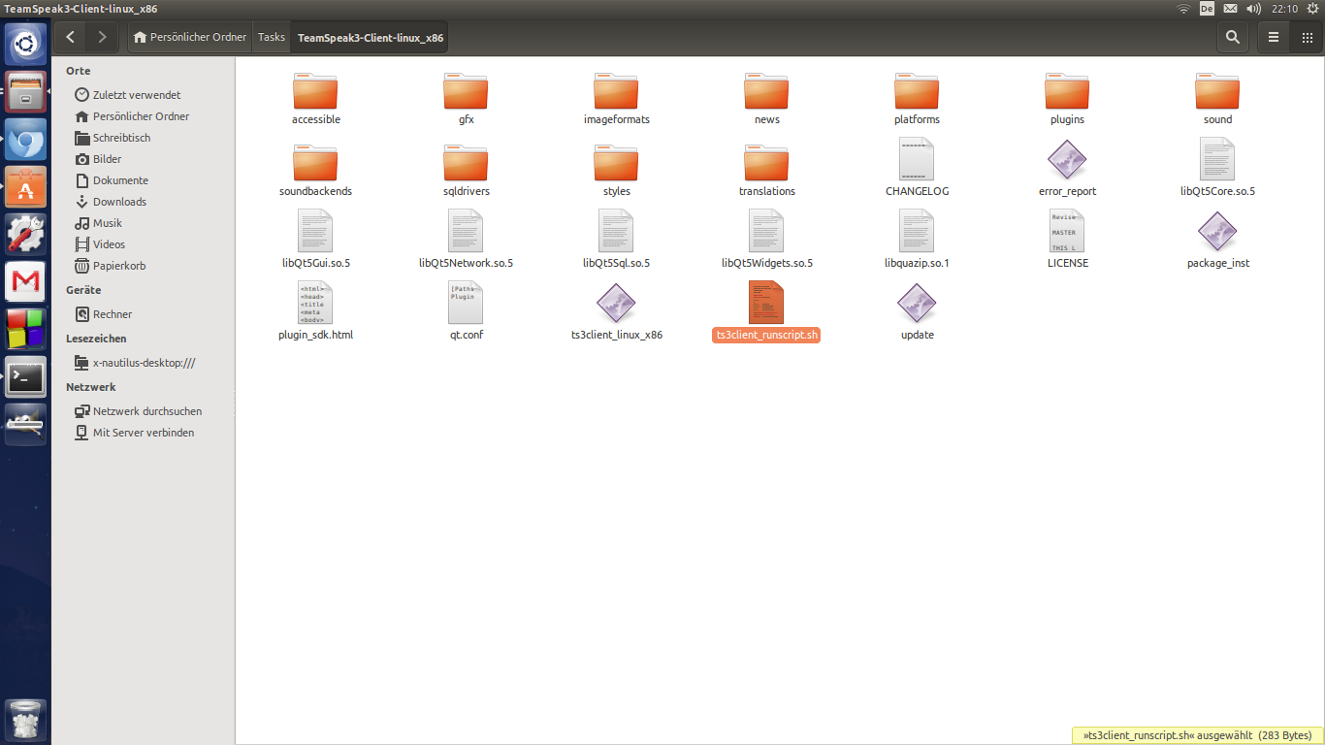Open the clock showing 22:10

tap(1284, 9)
